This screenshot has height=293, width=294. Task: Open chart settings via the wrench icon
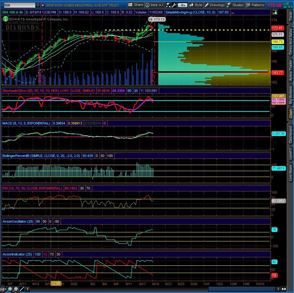(174, 5)
